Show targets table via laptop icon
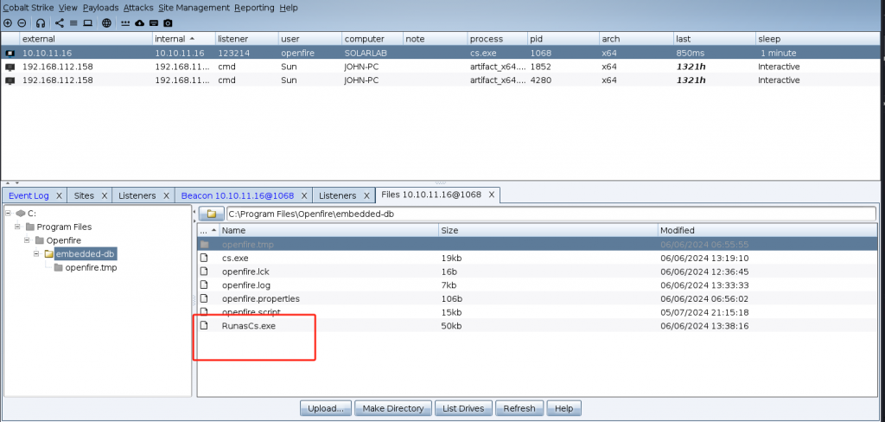The height and width of the screenshot is (422, 885). click(x=87, y=23)
